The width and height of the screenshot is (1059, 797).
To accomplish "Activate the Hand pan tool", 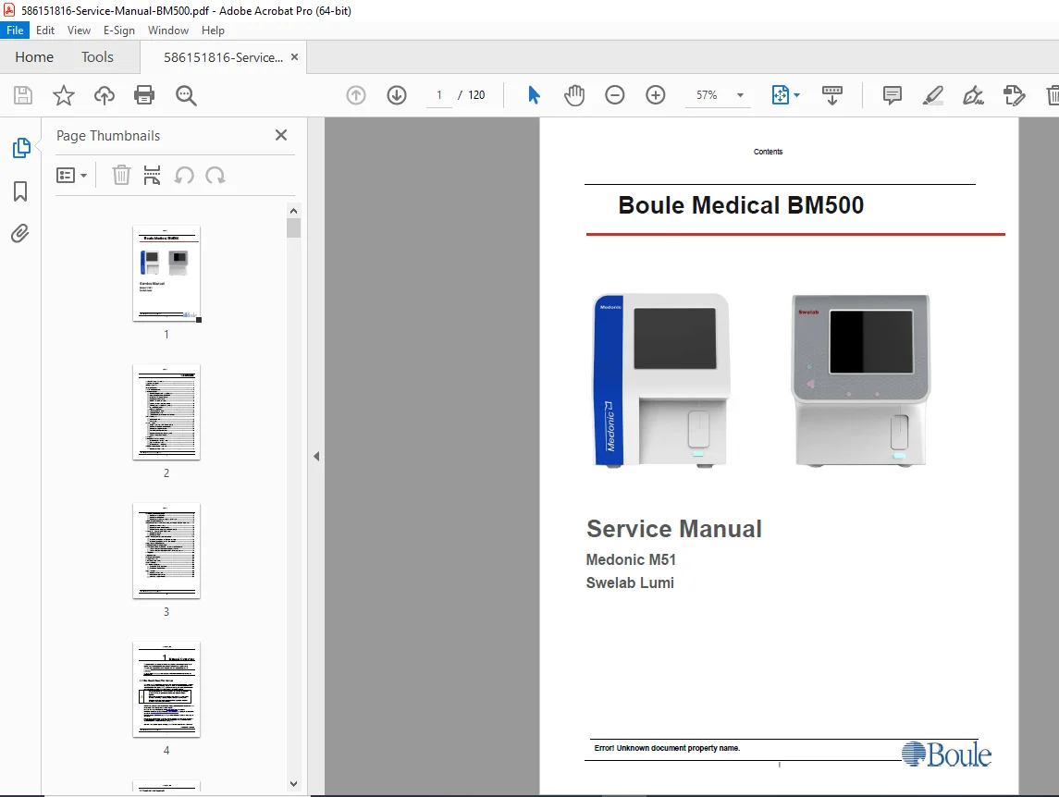I will (574, 95).
